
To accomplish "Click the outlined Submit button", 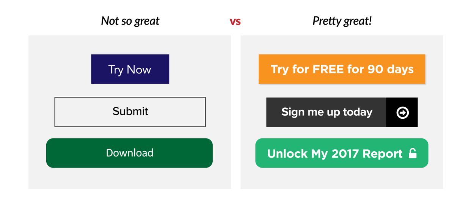I will [x=130, y=112].
